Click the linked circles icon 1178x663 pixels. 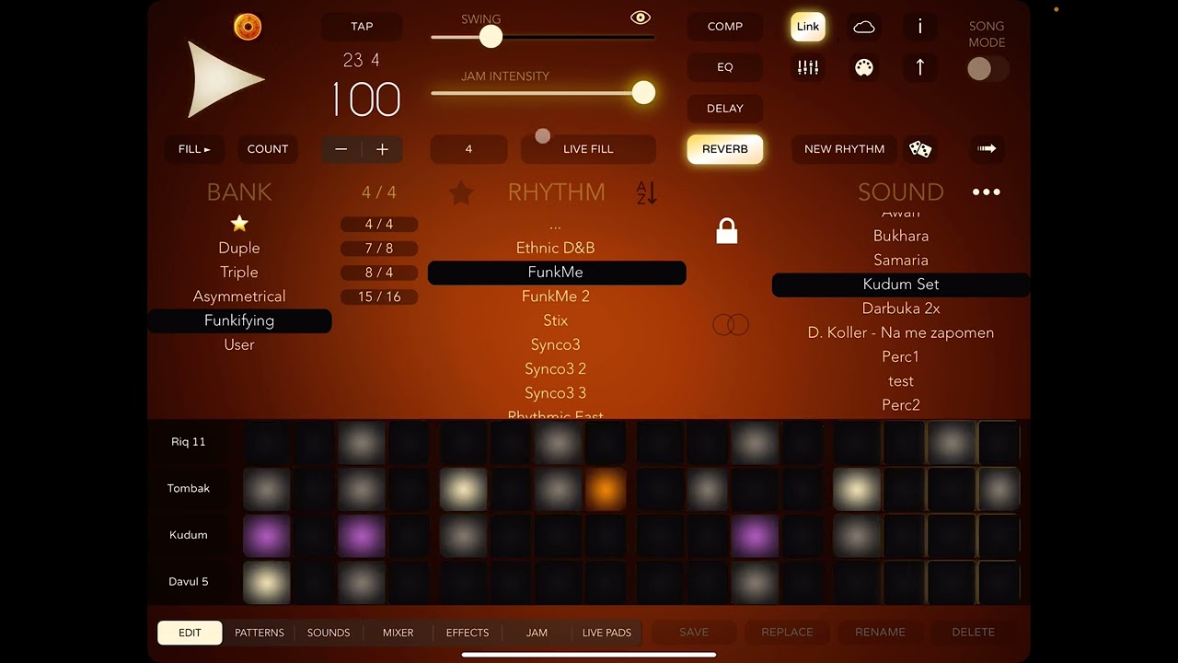click(731, 324)
